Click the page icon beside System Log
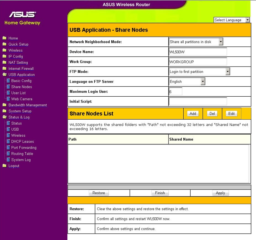 point(8,160)
